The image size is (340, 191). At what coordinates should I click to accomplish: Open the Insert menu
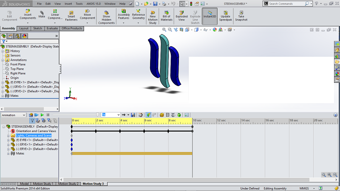[68, 4]
